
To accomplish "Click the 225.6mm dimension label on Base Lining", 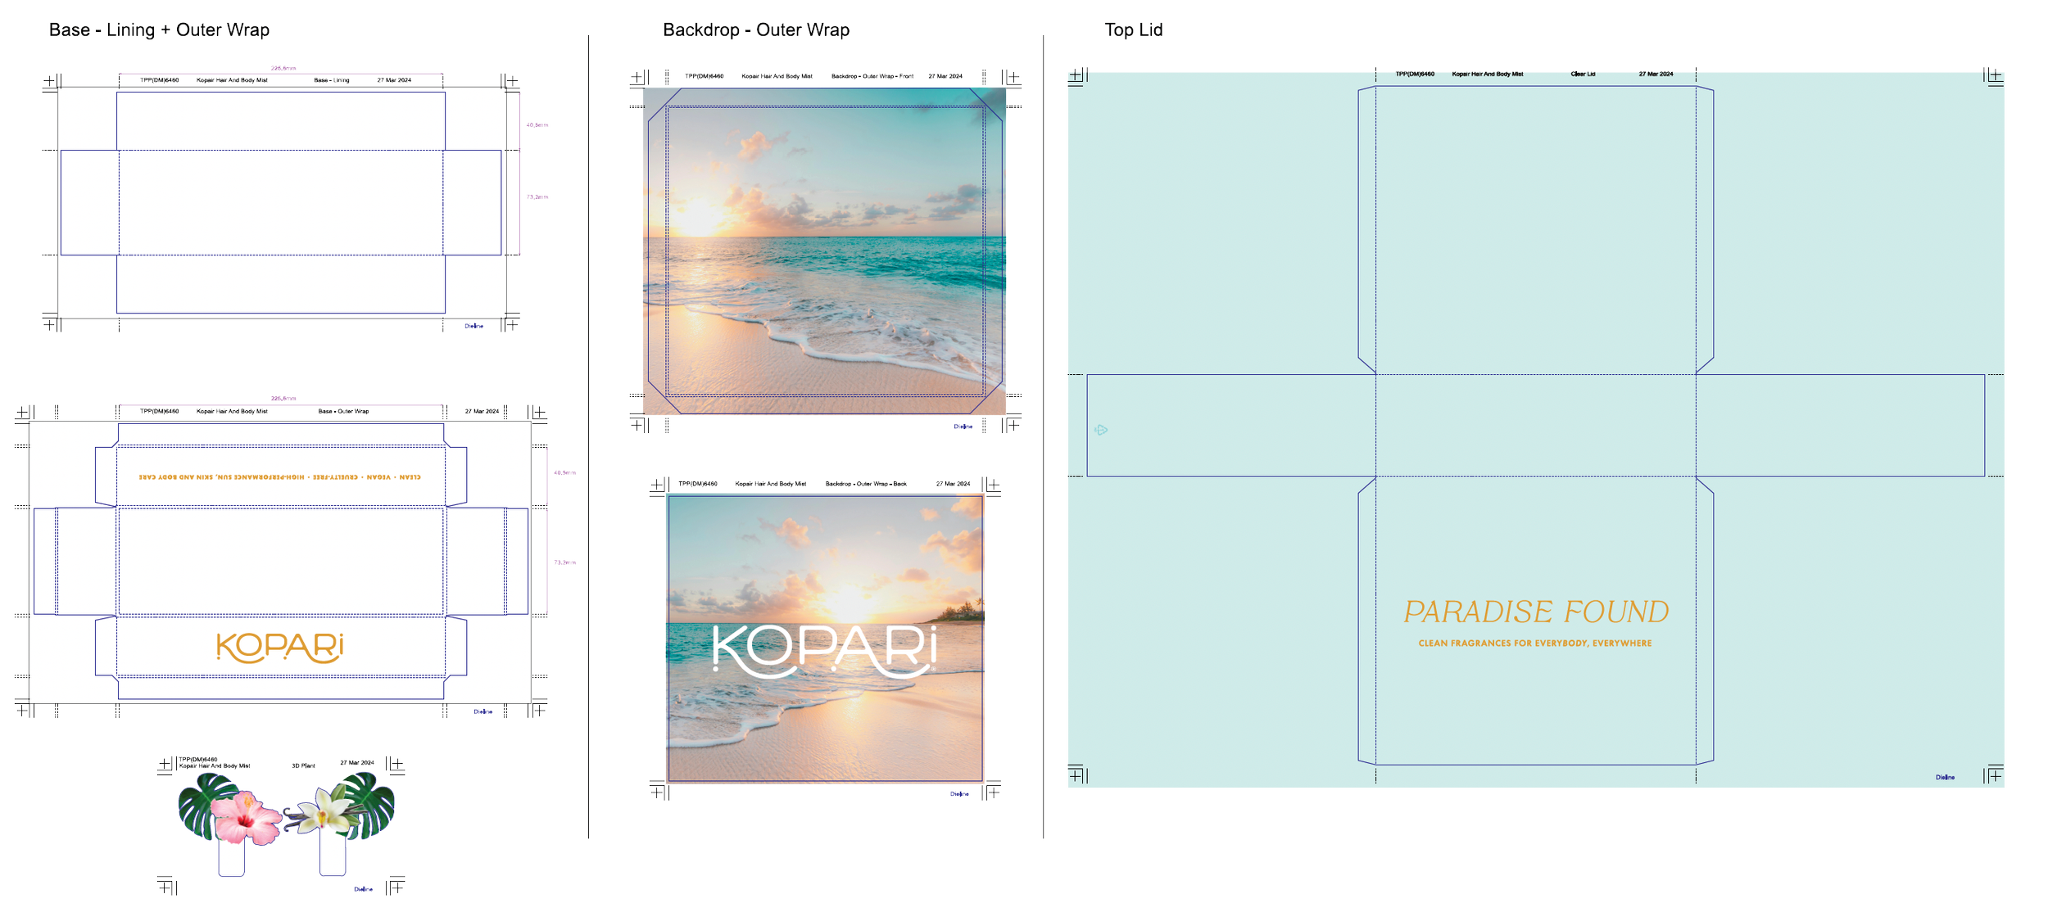I will coord(283,69).
